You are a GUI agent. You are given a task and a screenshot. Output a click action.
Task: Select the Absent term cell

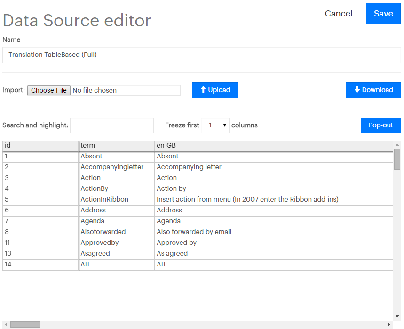tap(117, 156)
